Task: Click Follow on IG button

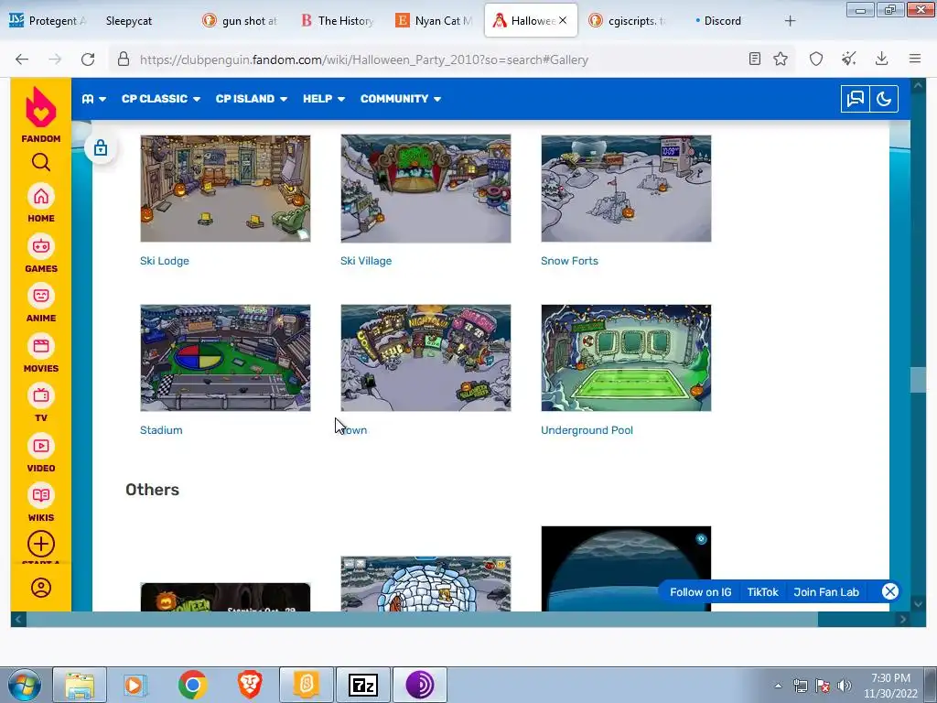Action: pos(700,592)
